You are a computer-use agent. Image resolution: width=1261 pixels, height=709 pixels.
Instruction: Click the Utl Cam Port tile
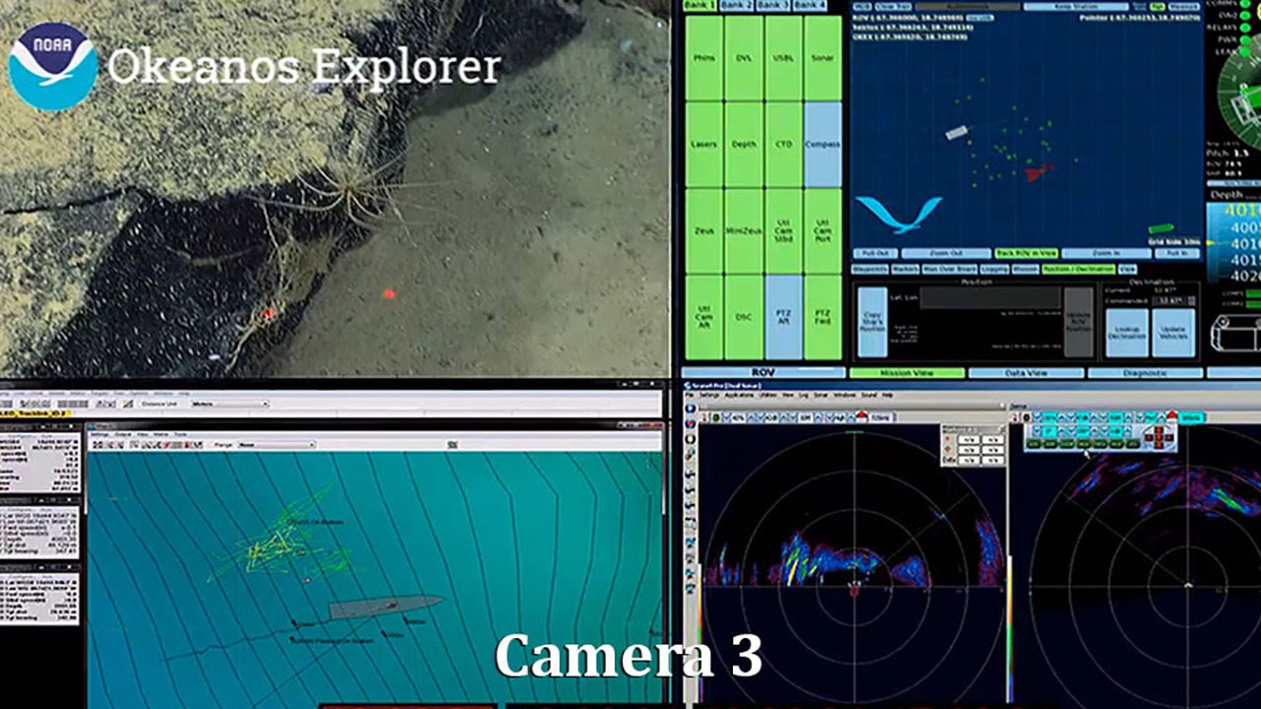[823, 231]
